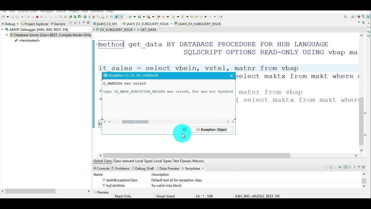The image size is (371, 209).
Task: Click the green check icon in exception popup
Action: [x=184, y=129]
